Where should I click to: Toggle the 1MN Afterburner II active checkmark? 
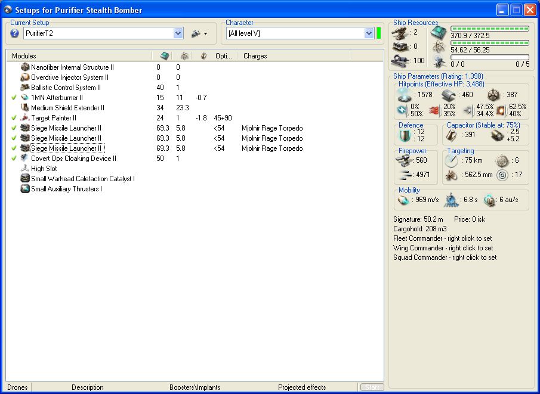point(14,98)
